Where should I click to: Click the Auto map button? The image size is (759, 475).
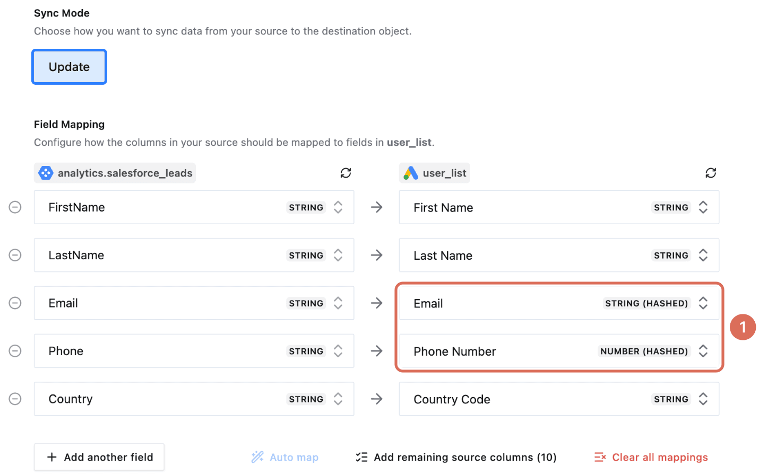[x=285, y=457]
